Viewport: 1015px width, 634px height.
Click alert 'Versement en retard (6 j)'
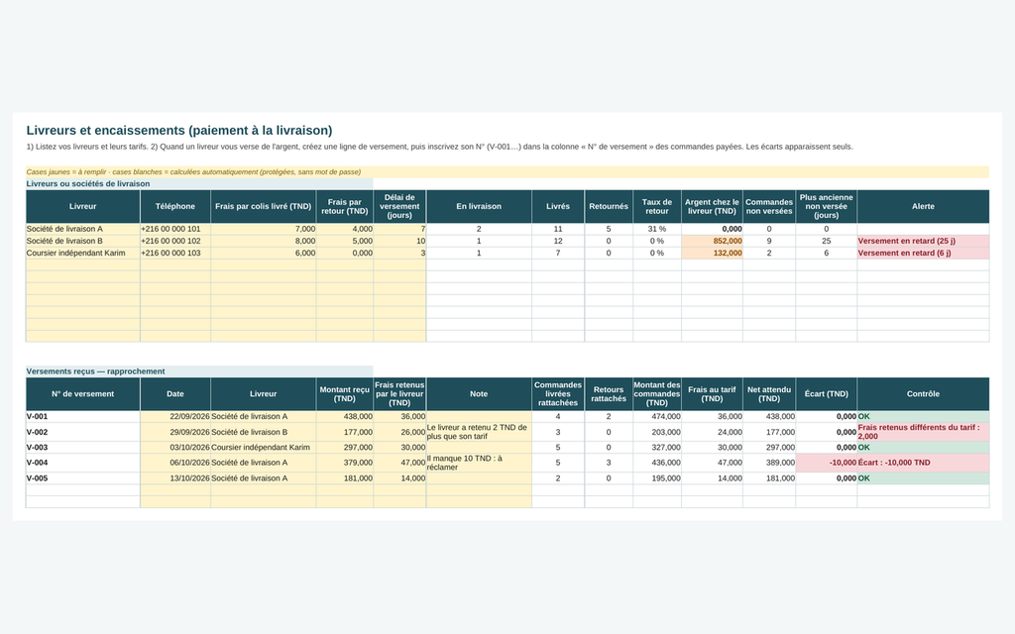[x=923, y=253]
